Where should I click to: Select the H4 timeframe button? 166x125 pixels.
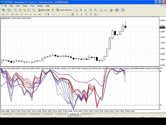tap(26, 14)
